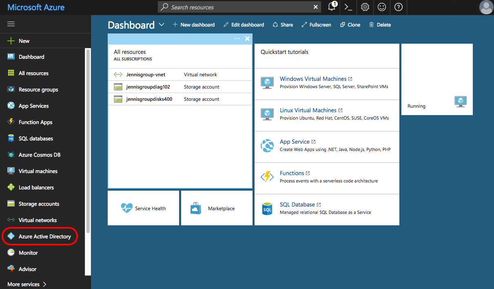Click New in the sidebar

24,41
